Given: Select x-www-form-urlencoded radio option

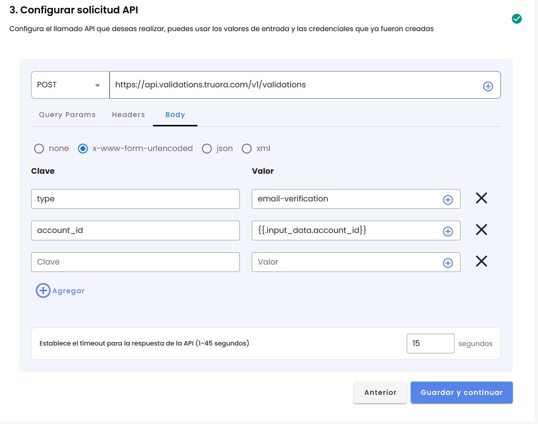Looking at the screenshot, I should click(83, 149).
